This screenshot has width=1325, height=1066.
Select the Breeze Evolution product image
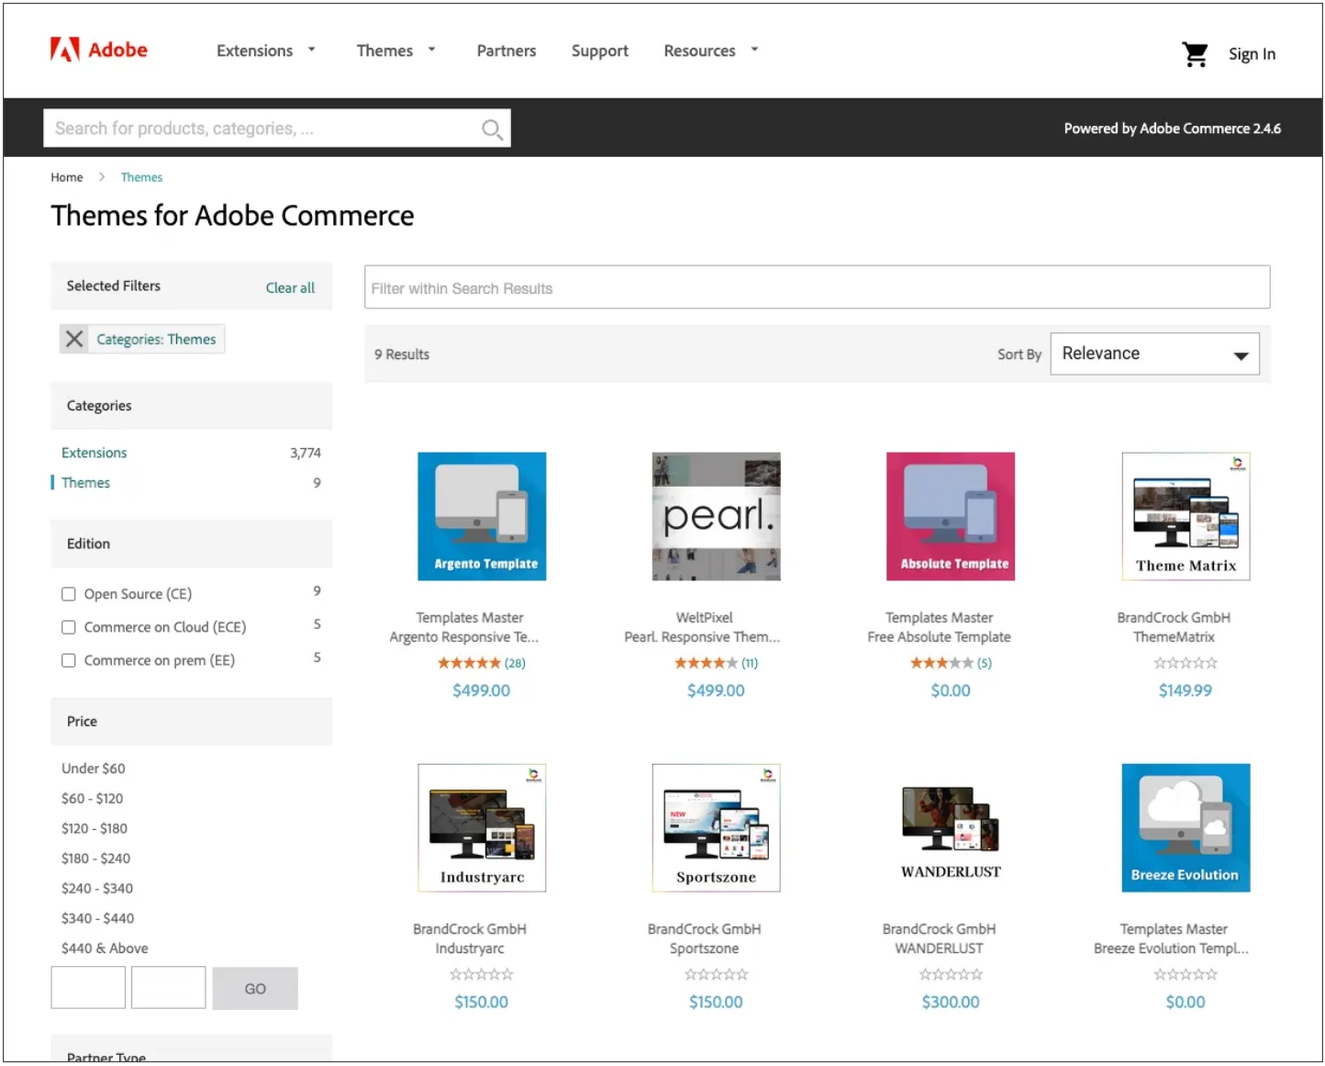[x=1186, y=827]
